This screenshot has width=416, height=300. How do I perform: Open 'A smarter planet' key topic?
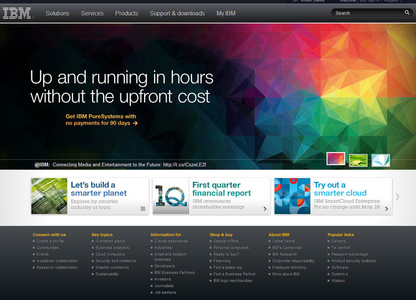click(x=110, y=241)
